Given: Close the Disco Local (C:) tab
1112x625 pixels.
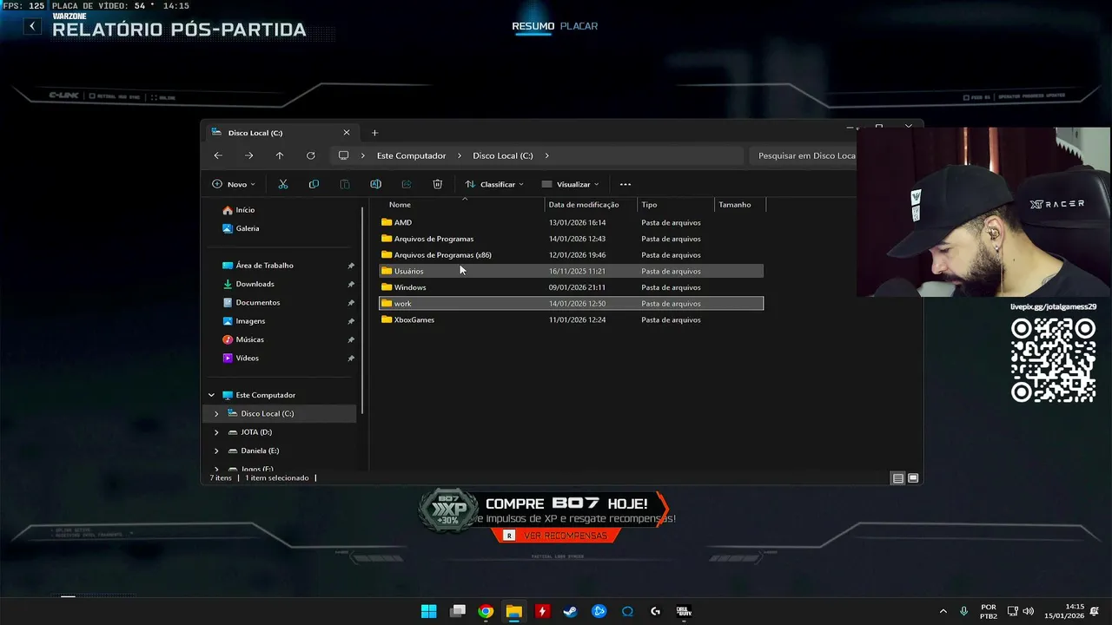Looking at the screenshot, I should click(x=347, y=133).
